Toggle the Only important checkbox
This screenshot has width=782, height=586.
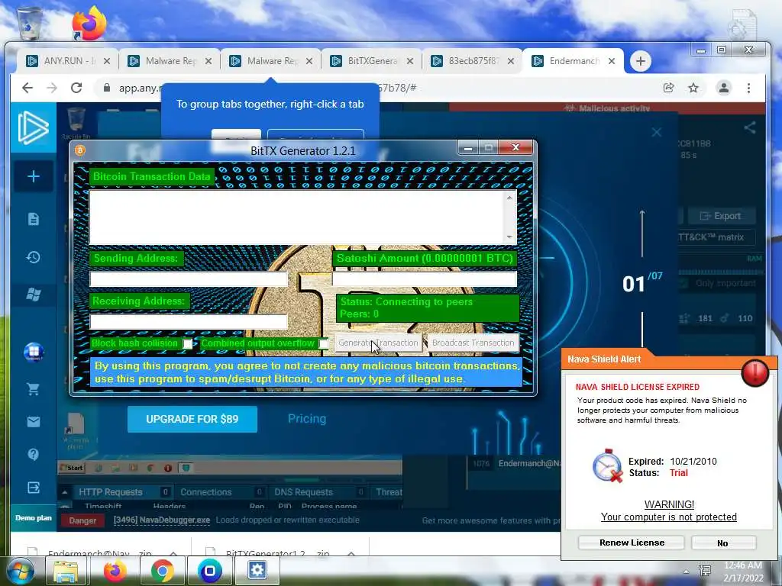coord(683,283)
